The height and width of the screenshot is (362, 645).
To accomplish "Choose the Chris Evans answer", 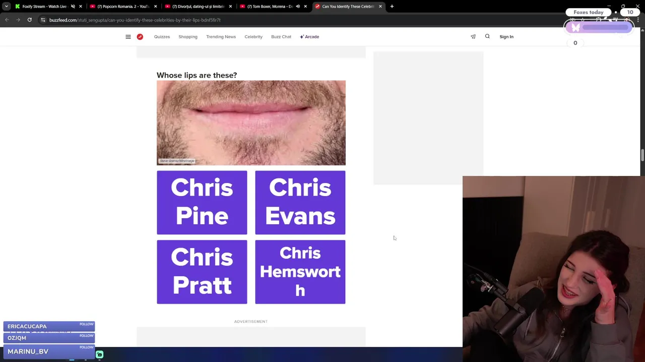I will [x=300, y=203].
